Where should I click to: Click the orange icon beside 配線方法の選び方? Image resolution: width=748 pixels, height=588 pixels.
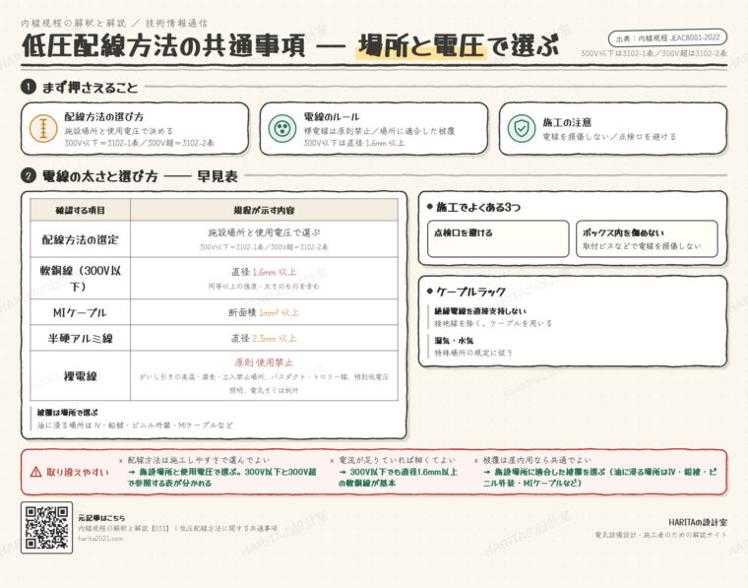43,128
